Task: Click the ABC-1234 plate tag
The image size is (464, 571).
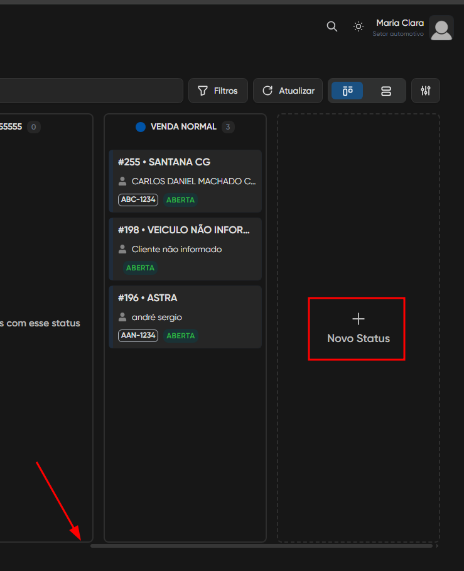Action: coord(138,199)
